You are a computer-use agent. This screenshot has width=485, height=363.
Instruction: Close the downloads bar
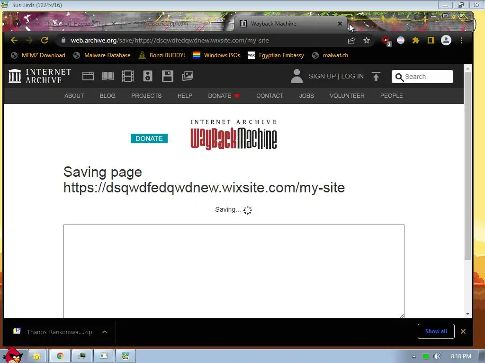click(x=463, y=331)
